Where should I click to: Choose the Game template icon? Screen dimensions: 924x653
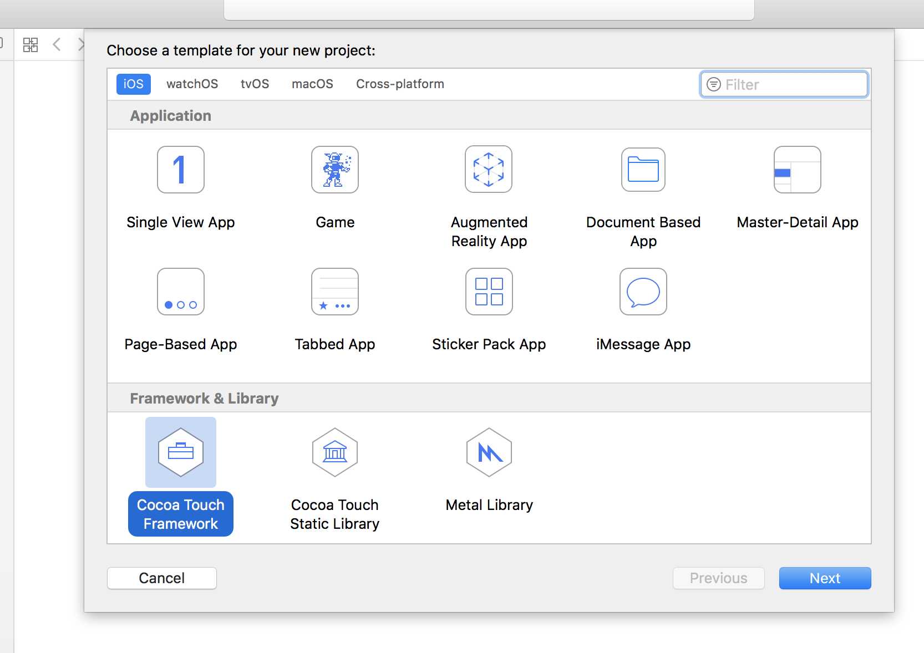pyautogui.click(x=335, y=170)
